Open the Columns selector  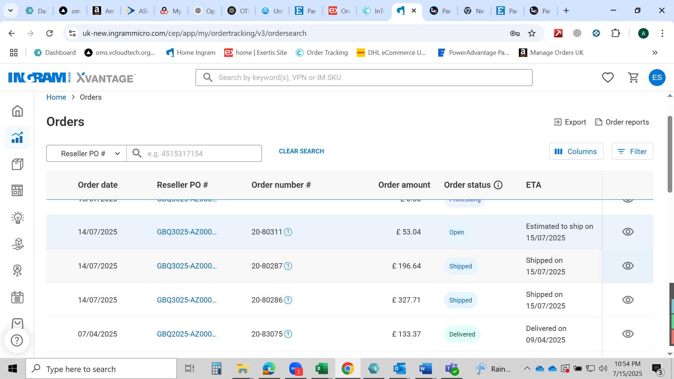click(576, 151)
